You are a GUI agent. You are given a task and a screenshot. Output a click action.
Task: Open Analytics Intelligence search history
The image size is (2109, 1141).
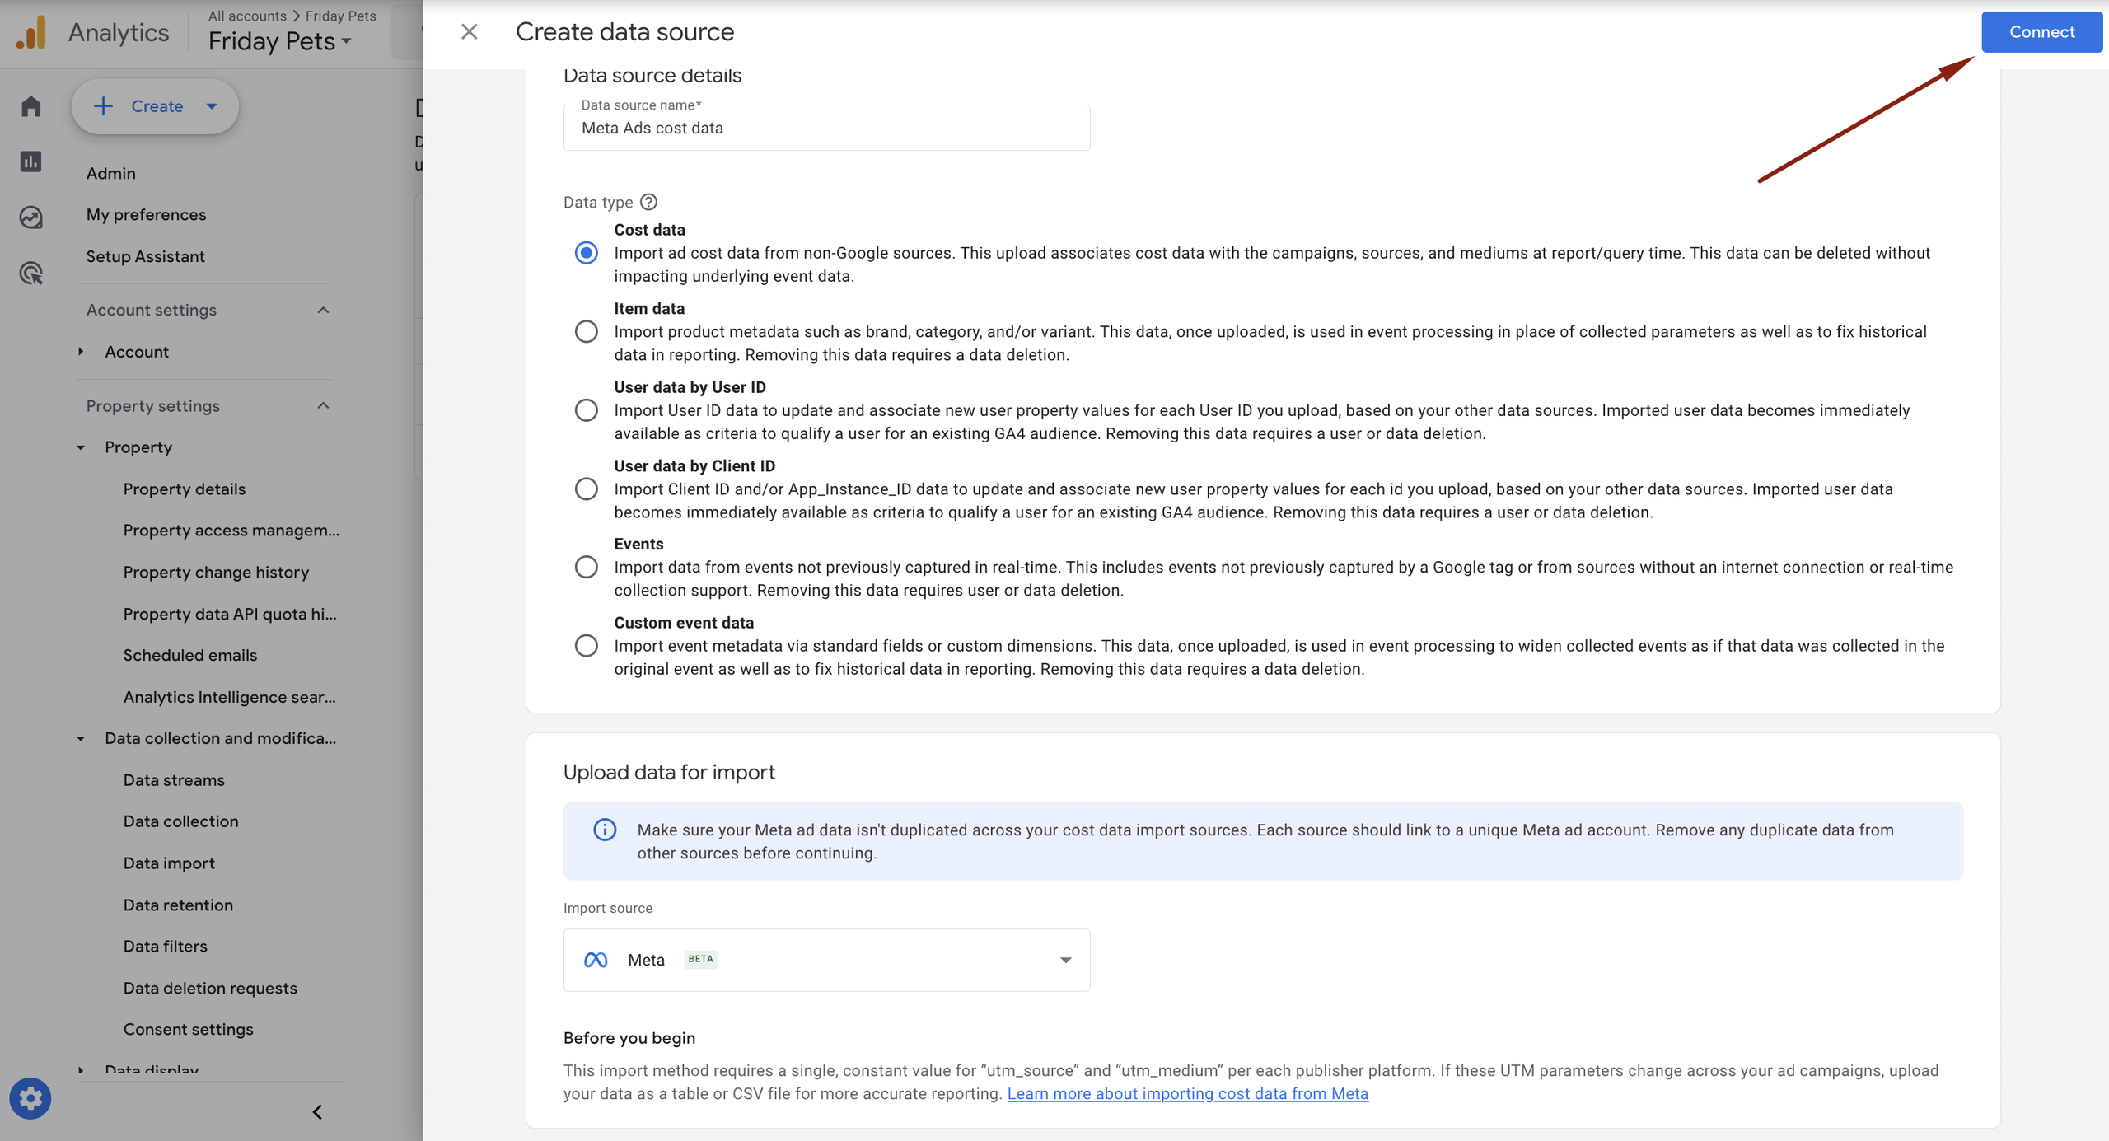pos(230,697)
